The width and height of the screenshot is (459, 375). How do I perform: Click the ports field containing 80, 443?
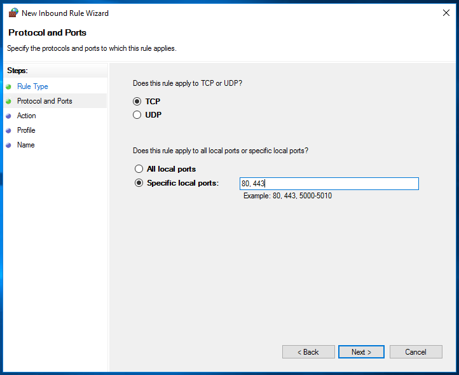329,184
